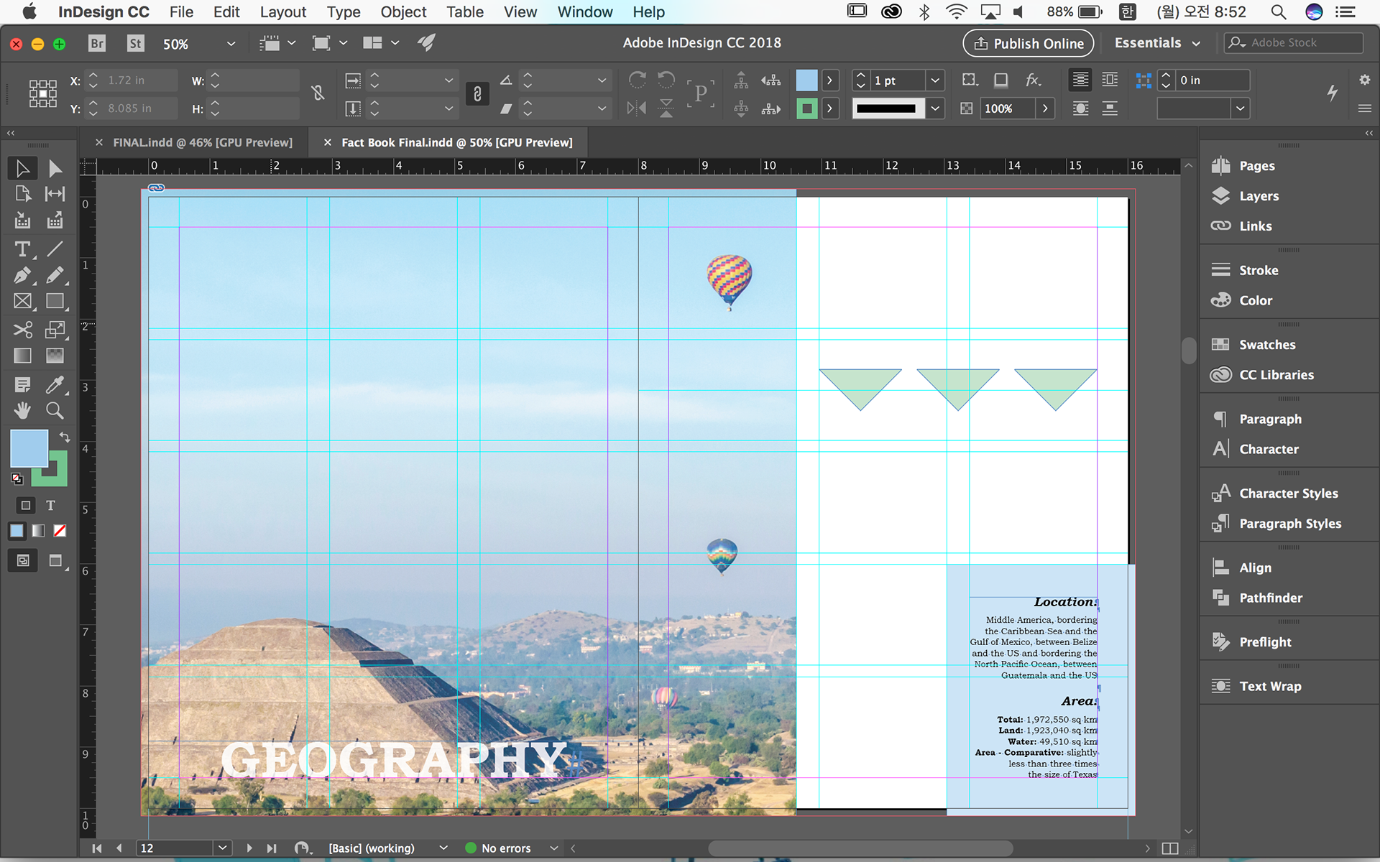Viewport: 1380px width, 862px height.
Task: Open the Text Wrap panel
Action: [x=1269, y=686]
